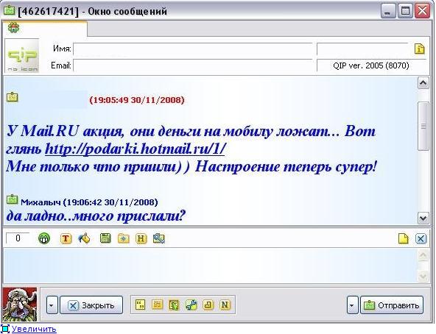The width and height of the screenshot is (436, 334).
Task: Close the message window with red X
Action: (422, 11)
